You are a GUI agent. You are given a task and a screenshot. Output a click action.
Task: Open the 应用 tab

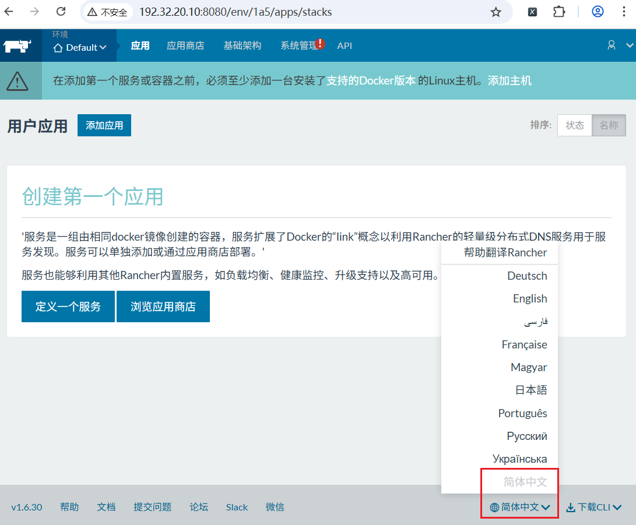[140, 45]
